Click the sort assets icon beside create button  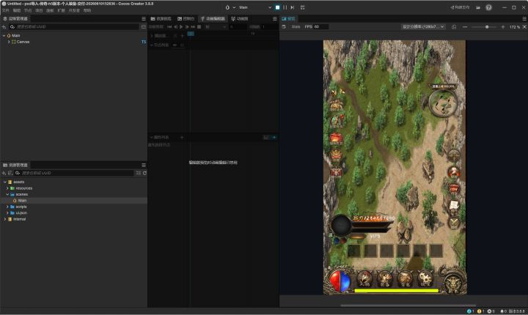click(x=10, y=173)
